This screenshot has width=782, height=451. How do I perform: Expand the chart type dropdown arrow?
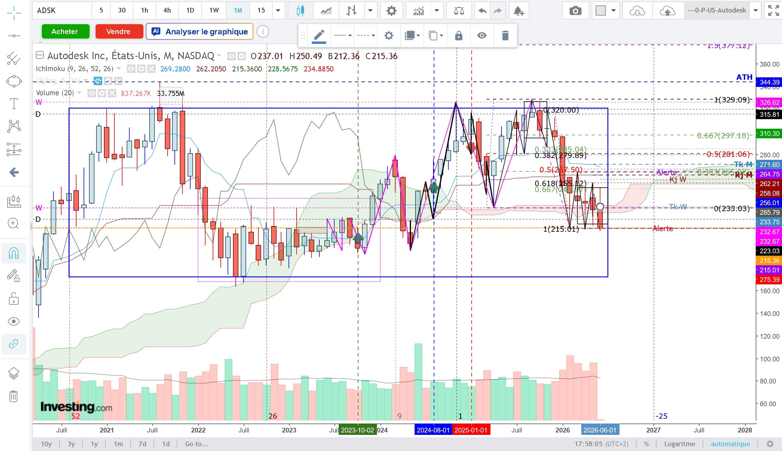tap(370, 11)
